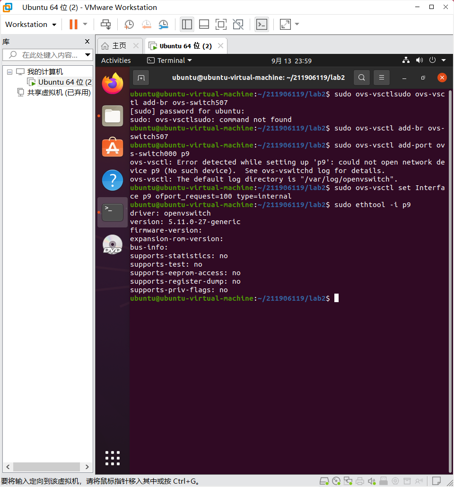Minimize the terminal window

[x=404, y=78]
